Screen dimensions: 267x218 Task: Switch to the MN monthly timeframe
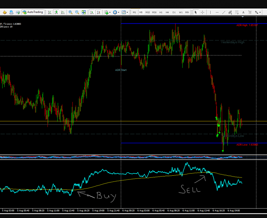(x=187, y=12)
